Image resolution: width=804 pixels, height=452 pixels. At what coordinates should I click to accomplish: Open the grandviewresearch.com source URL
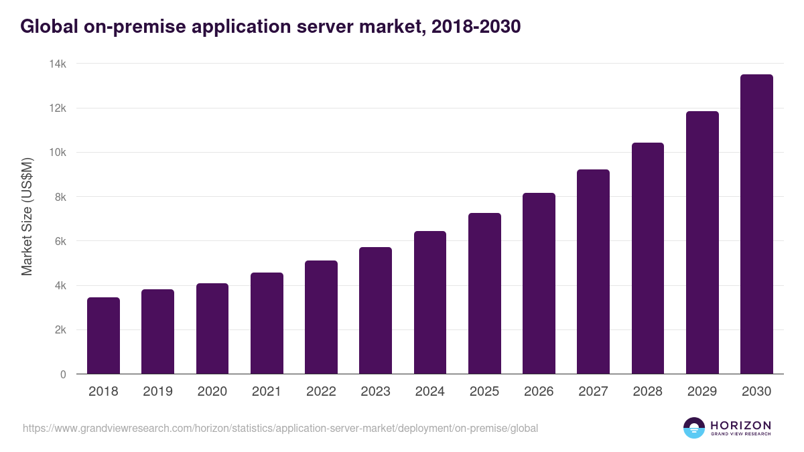coord(280,428)
